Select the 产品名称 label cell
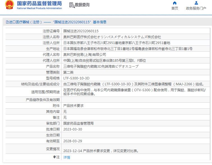This screenshot has height=165, width=212. [x=53, y=66]
